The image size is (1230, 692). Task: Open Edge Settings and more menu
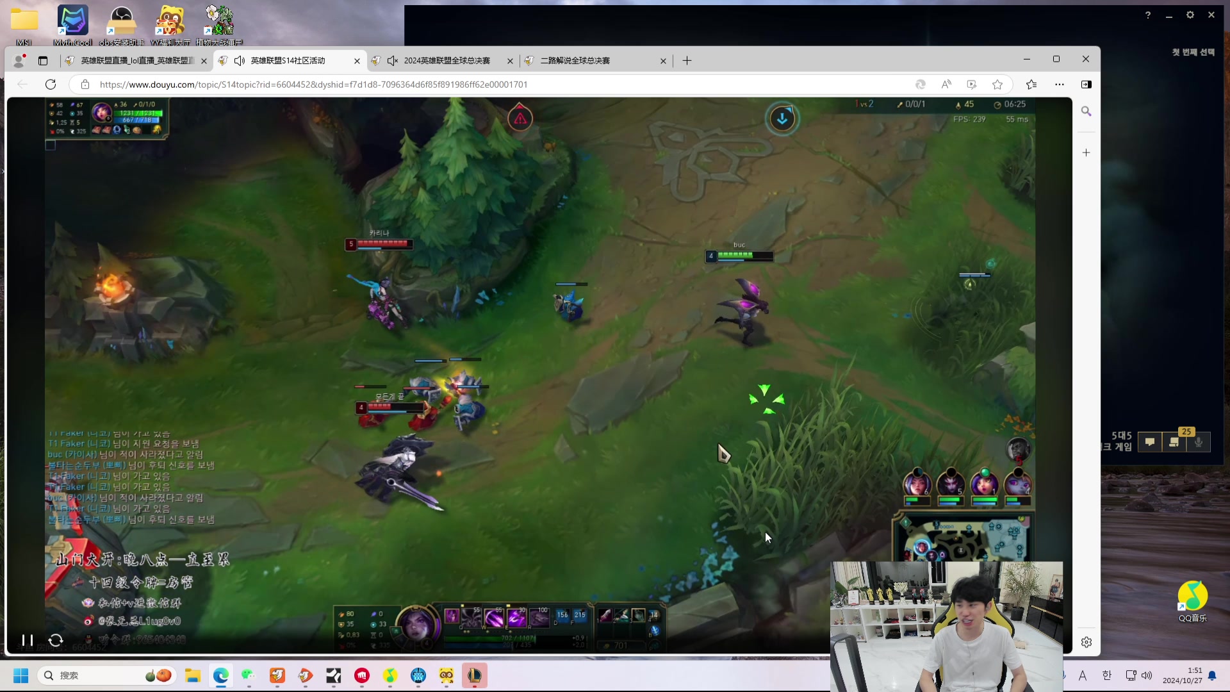[1060, 85]
